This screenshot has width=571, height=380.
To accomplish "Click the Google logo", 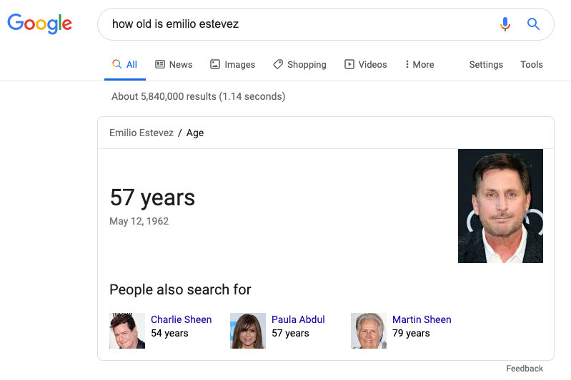I will pyautogui.click(x=40, y=24).
